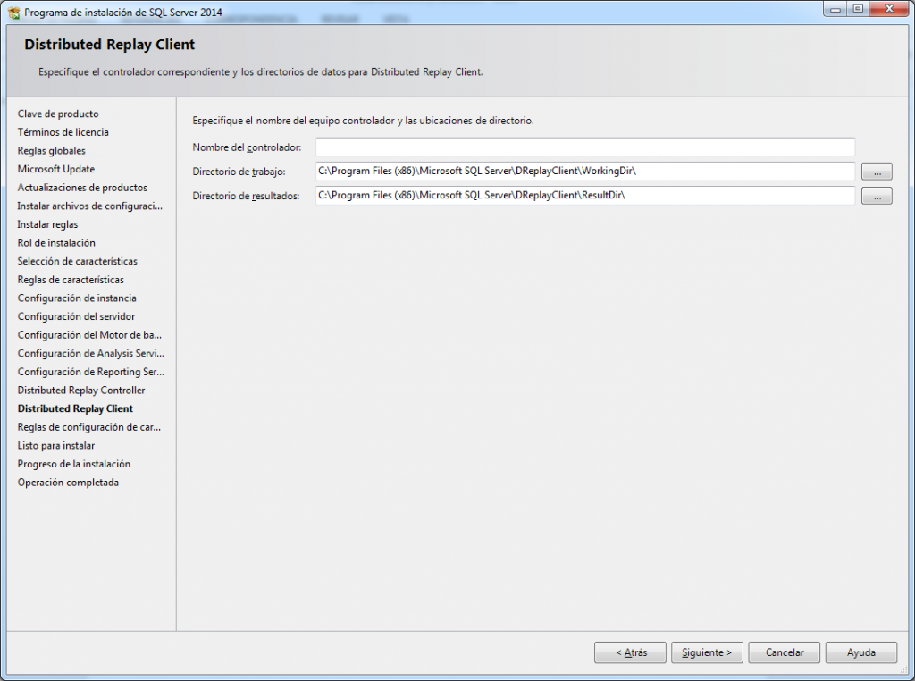Maximize the SQL Server setup window
Viewport: 915px width, 681px height.
[x=858, y=9]
